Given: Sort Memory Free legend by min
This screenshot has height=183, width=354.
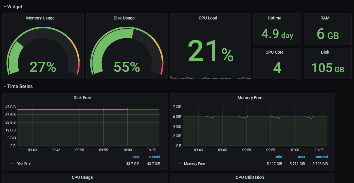Looking at the screenshot, I should (279, 157).
